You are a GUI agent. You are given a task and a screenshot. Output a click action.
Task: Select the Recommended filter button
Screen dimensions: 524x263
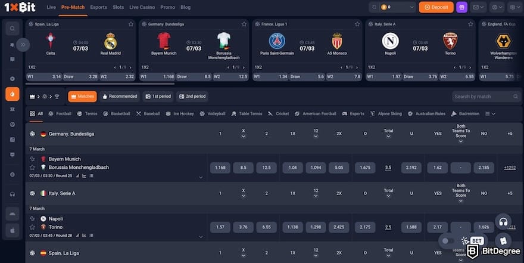pos(120,97)
